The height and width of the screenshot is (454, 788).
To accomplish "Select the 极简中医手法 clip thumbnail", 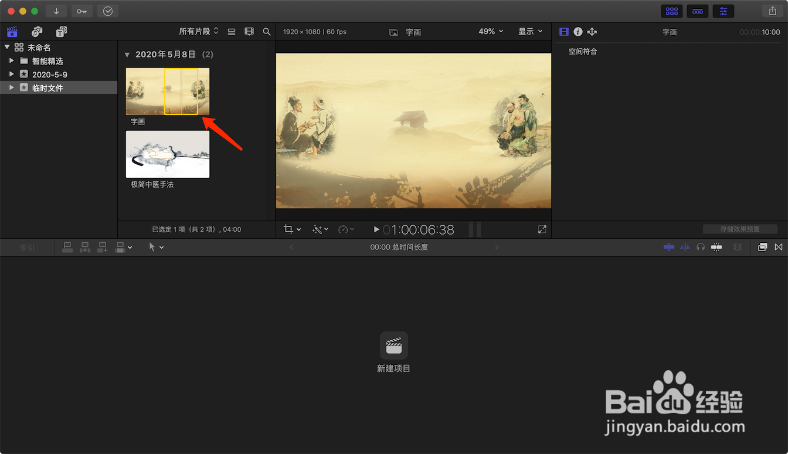I will click(168, 154).
